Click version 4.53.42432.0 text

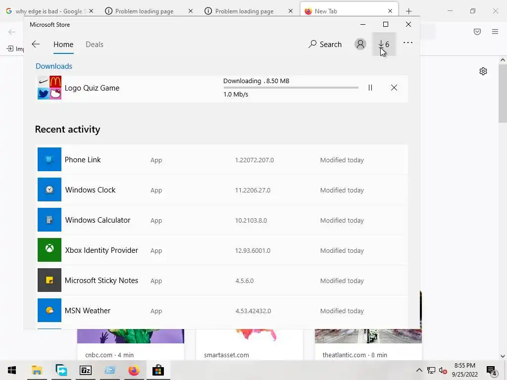[253, 311]
